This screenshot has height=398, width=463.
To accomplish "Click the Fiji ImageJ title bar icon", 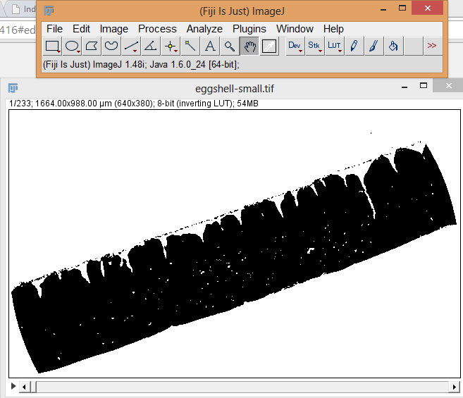I will click(49, 11).
